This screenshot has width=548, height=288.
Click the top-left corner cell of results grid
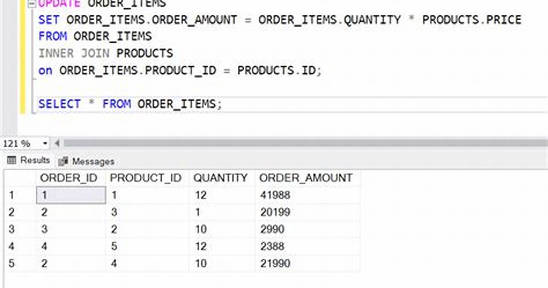tap(20, 178)
